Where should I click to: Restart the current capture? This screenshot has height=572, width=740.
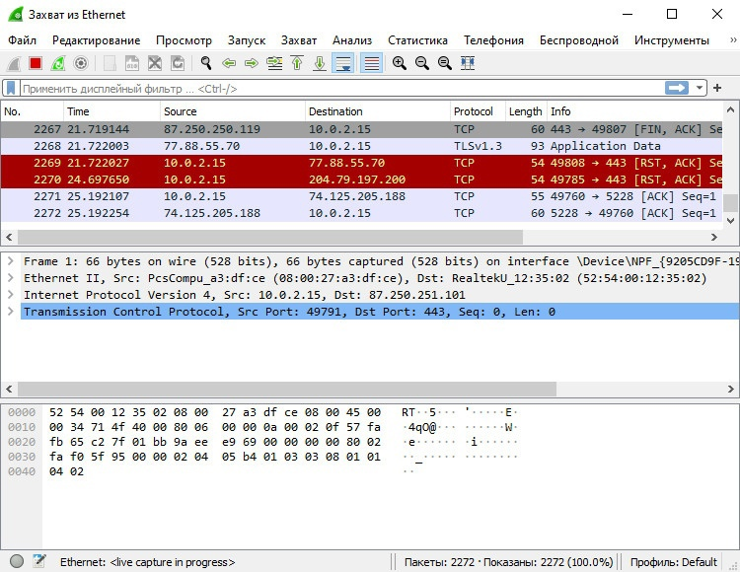[58, 63]
